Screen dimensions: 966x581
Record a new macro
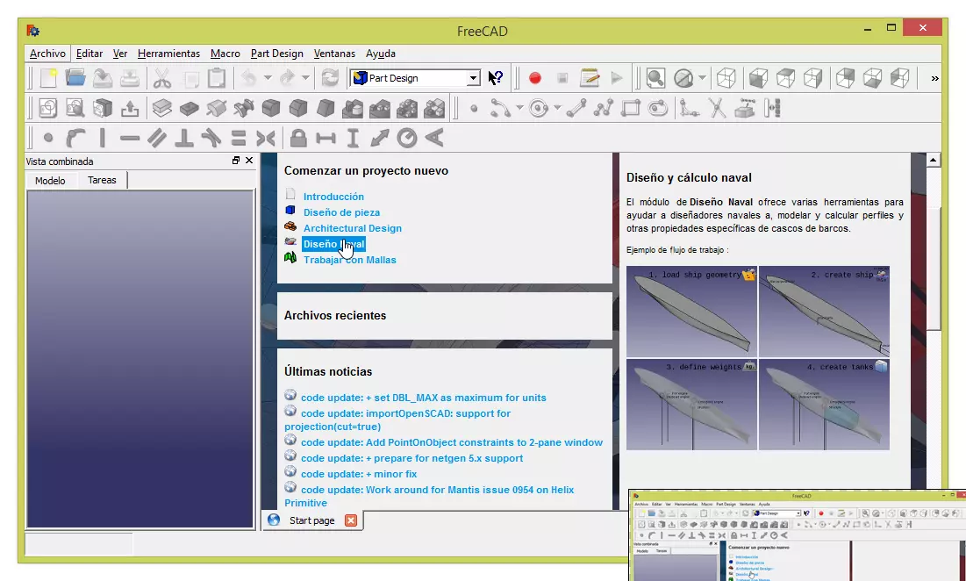(x=536, y=78)
